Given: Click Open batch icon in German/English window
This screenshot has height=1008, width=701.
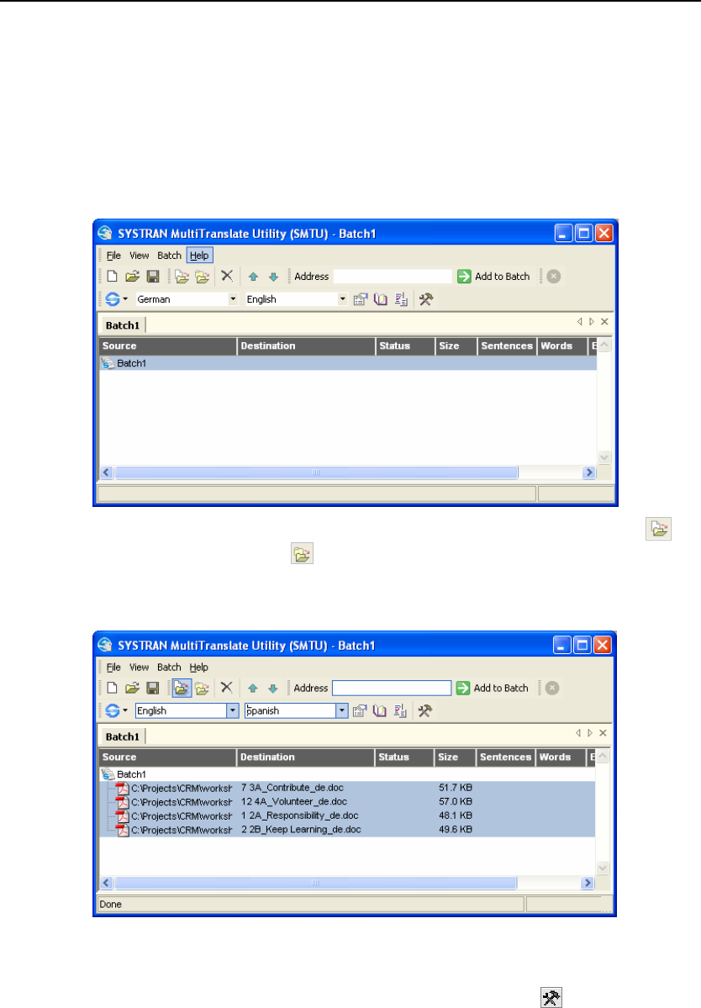Looking at the screenshot, I should [132, 277].
